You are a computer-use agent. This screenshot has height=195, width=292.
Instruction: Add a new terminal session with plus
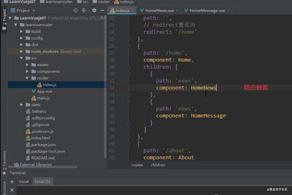12,182
